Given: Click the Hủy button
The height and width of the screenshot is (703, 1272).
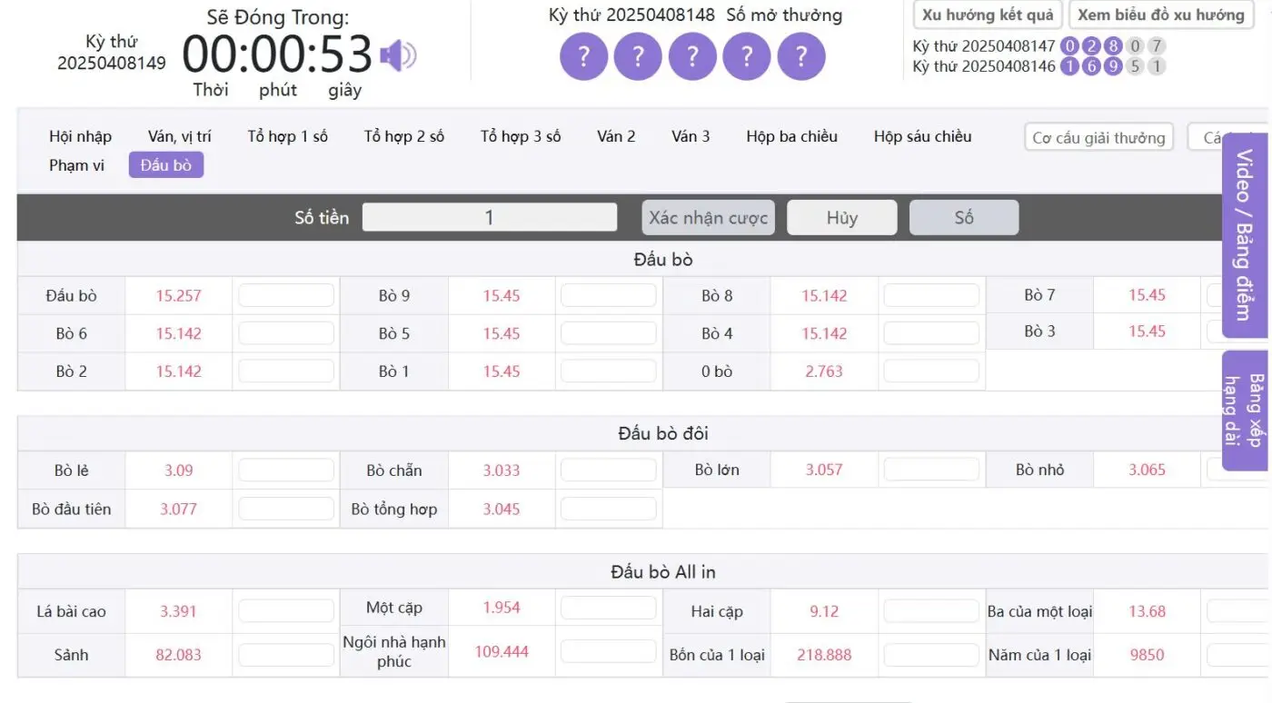Looking at the screenshot, I should (841, 218).
